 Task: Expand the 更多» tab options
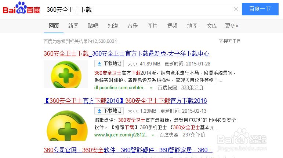coord(232,26)
